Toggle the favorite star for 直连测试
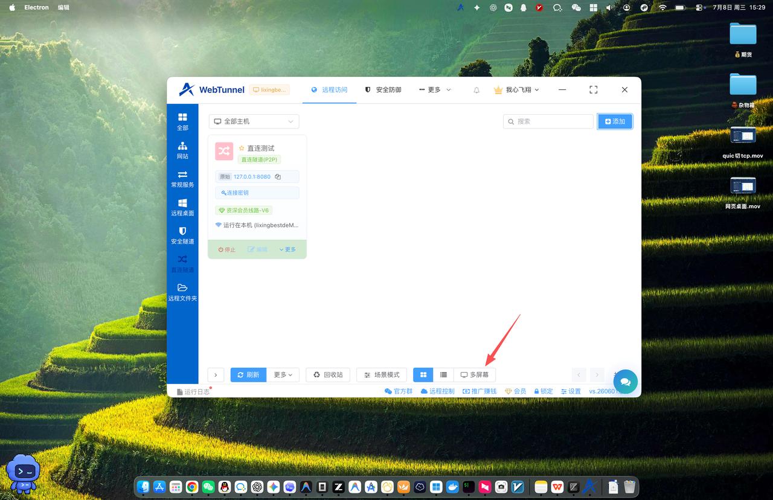Viewport: 773px width, 500px height. coord(242,148)
